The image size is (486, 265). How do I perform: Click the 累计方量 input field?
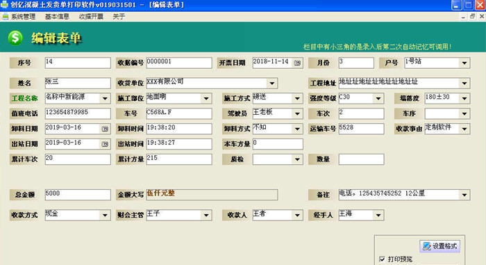pyautogui.click(x=179, y=159)
